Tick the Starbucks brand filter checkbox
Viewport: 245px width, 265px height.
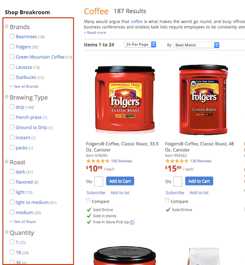[x=12, y=77]
